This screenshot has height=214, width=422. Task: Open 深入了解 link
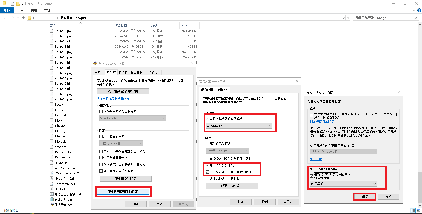coord(316,159)
